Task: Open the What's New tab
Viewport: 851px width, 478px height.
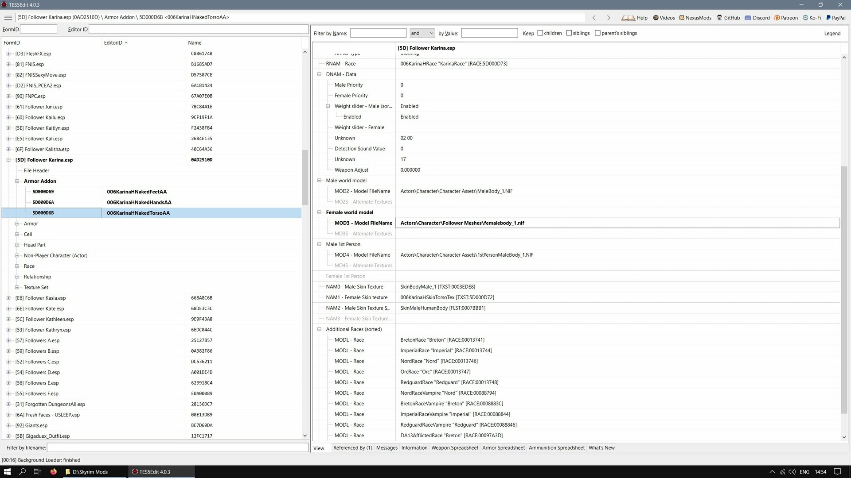Action: 601,448
